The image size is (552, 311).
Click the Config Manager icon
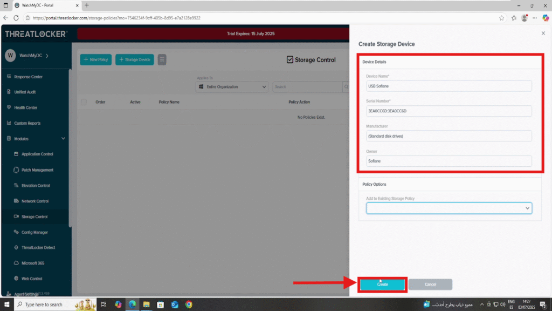coord(16,232)
